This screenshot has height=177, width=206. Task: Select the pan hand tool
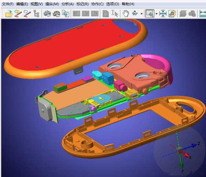pos(126,13)
